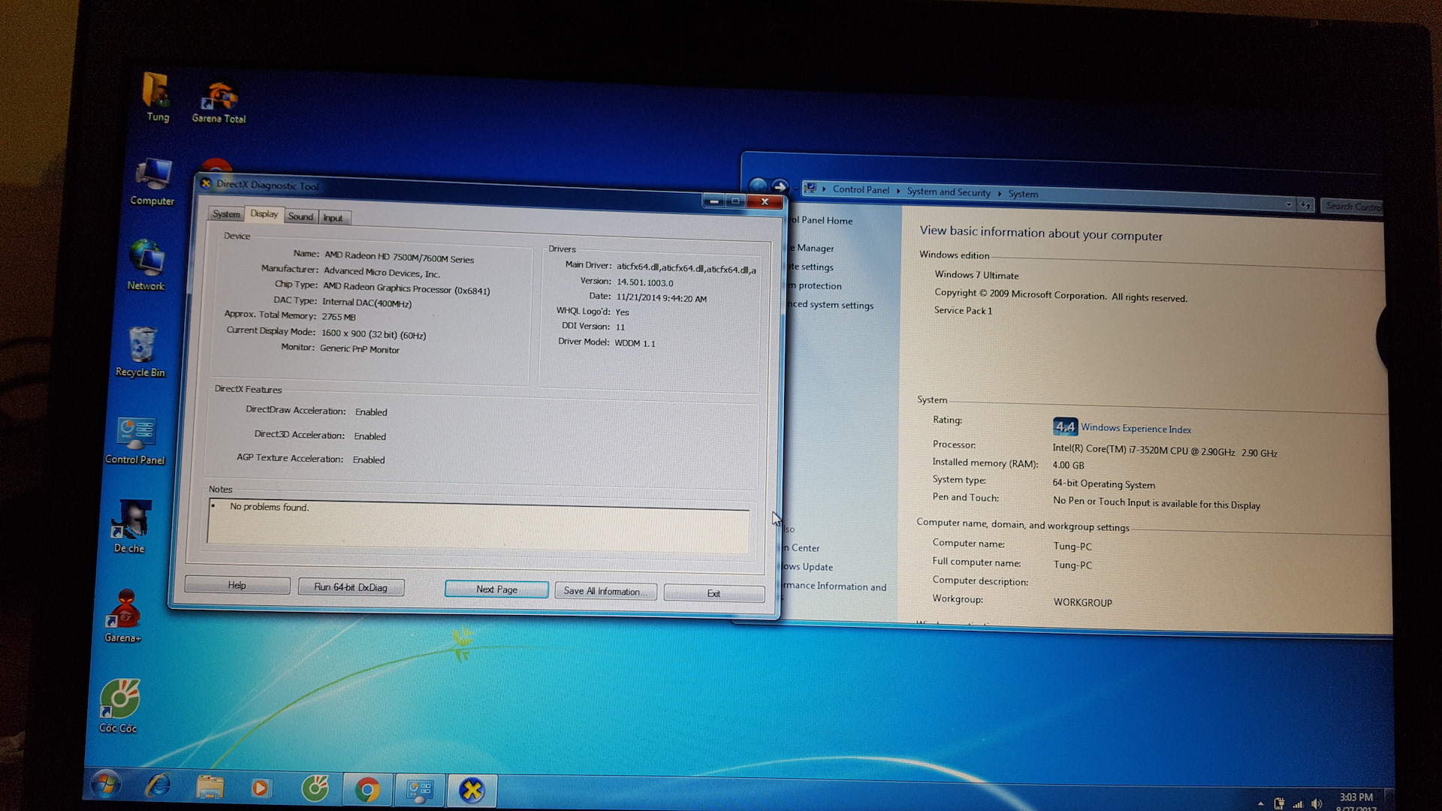This screenshot has width=1442, height=811.
Task: Open Action Center sidebar link
Action: click(x=801, y=548)
